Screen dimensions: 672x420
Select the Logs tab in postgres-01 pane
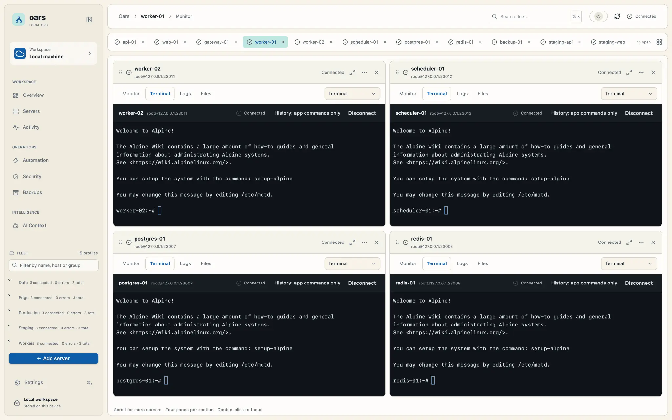pyautogui.click(x=185, y=263)
